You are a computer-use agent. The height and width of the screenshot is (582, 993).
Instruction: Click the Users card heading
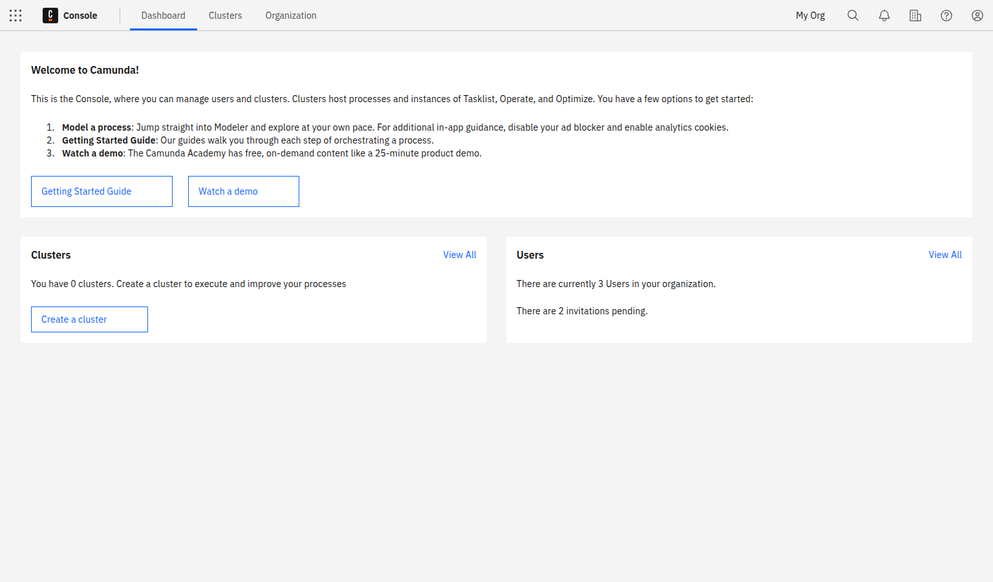(529, 255)
